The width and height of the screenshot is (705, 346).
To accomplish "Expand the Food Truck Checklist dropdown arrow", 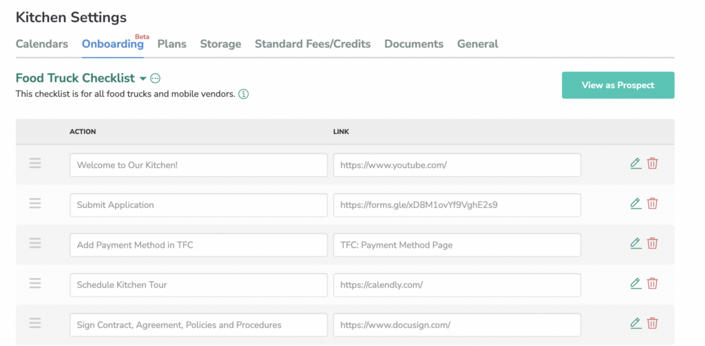I will pos(143,78).
